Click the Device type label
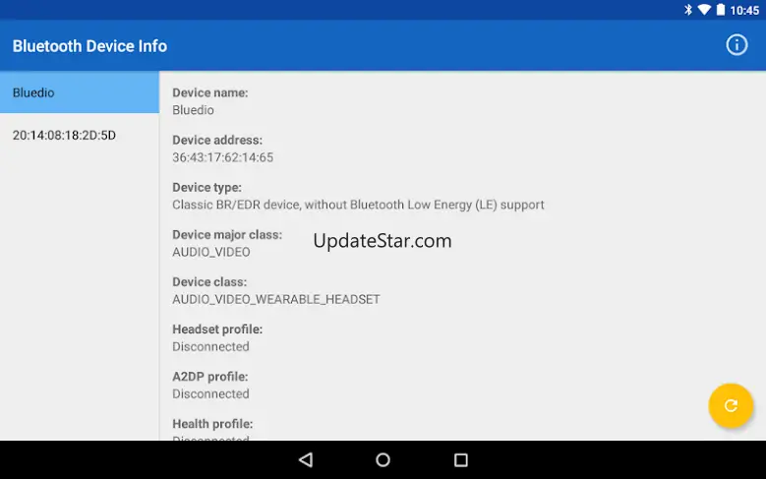Screen dimensions: 766x479 pos(206,188)
